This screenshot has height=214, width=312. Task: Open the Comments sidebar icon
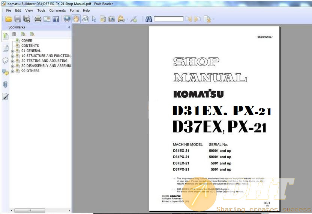coord(5,72)
